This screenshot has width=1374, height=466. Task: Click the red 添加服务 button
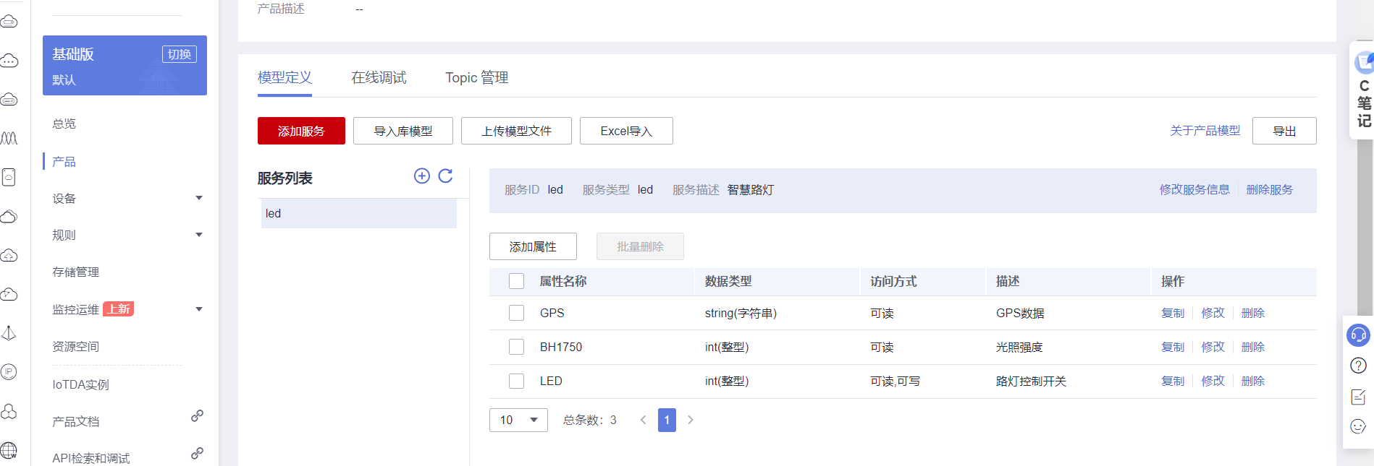point(301,131)
